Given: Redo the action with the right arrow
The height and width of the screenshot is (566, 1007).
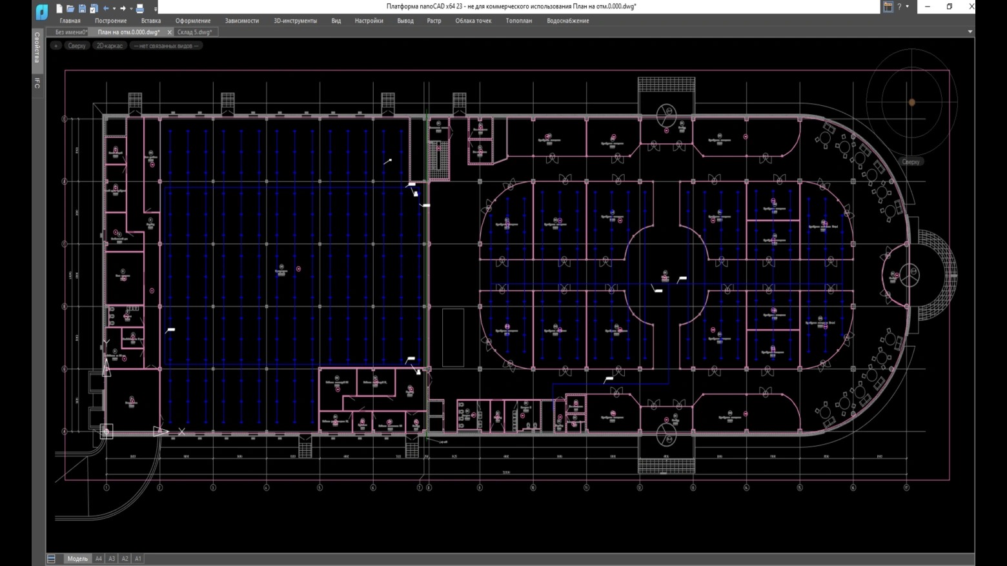Looking at the screenshot, I should click(x=123, y=8).
